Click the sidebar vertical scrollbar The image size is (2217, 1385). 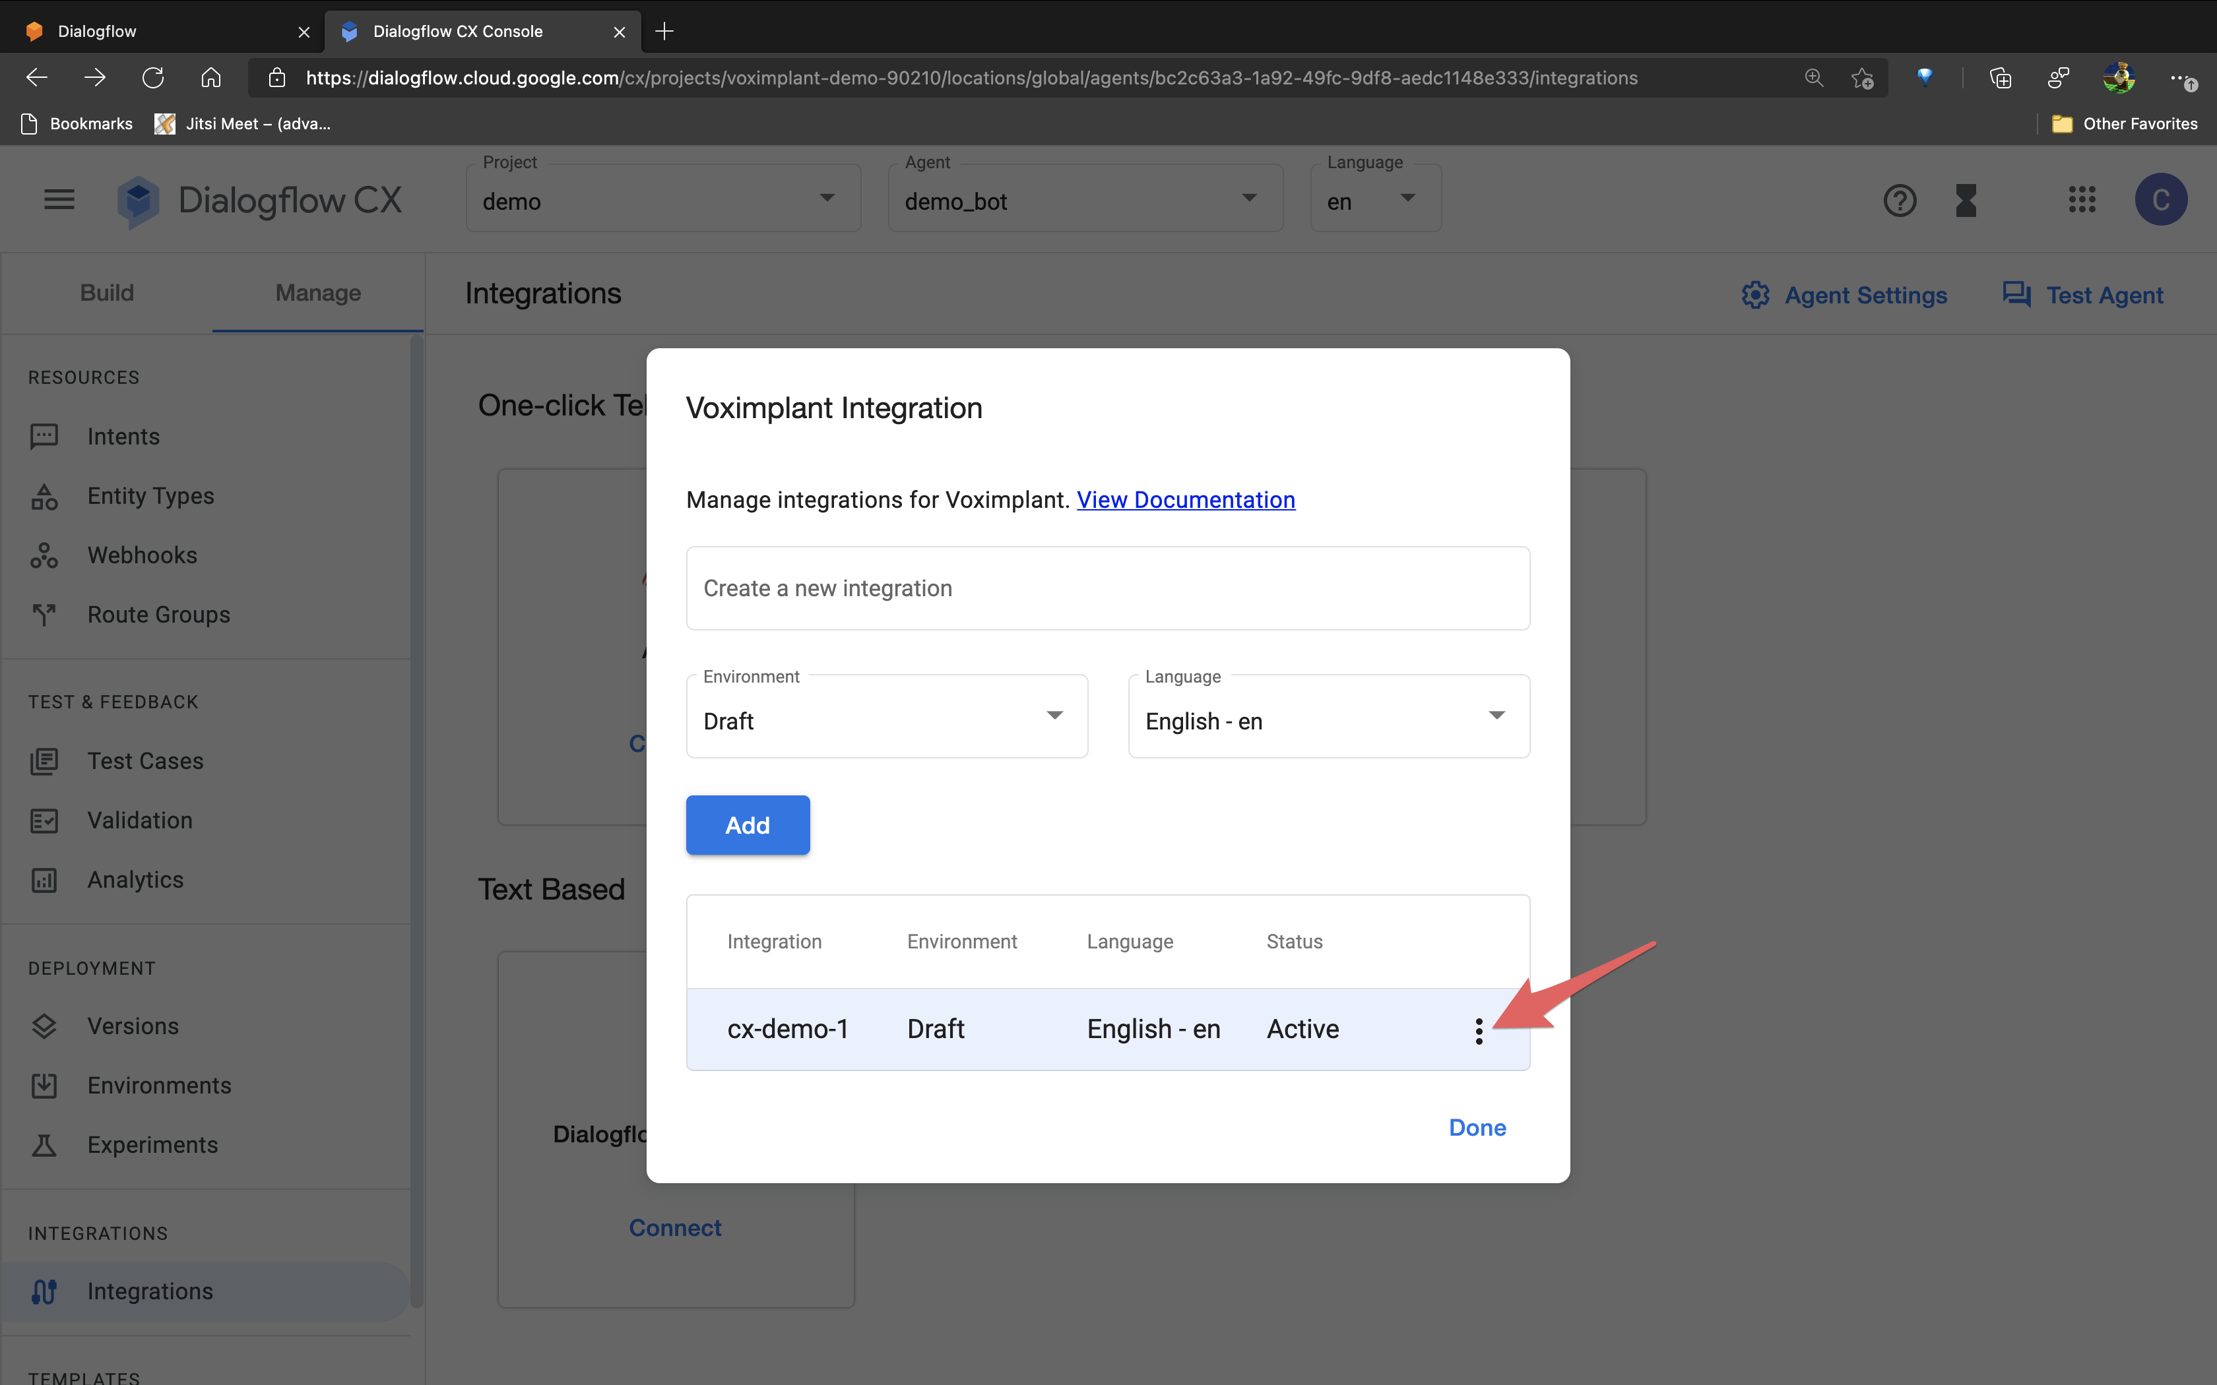(x=417, y=820)
